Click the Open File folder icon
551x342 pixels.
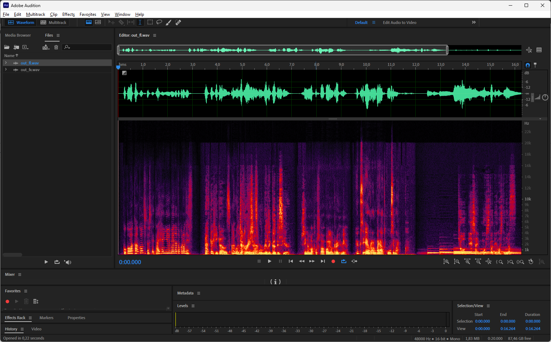pos(7,47)
